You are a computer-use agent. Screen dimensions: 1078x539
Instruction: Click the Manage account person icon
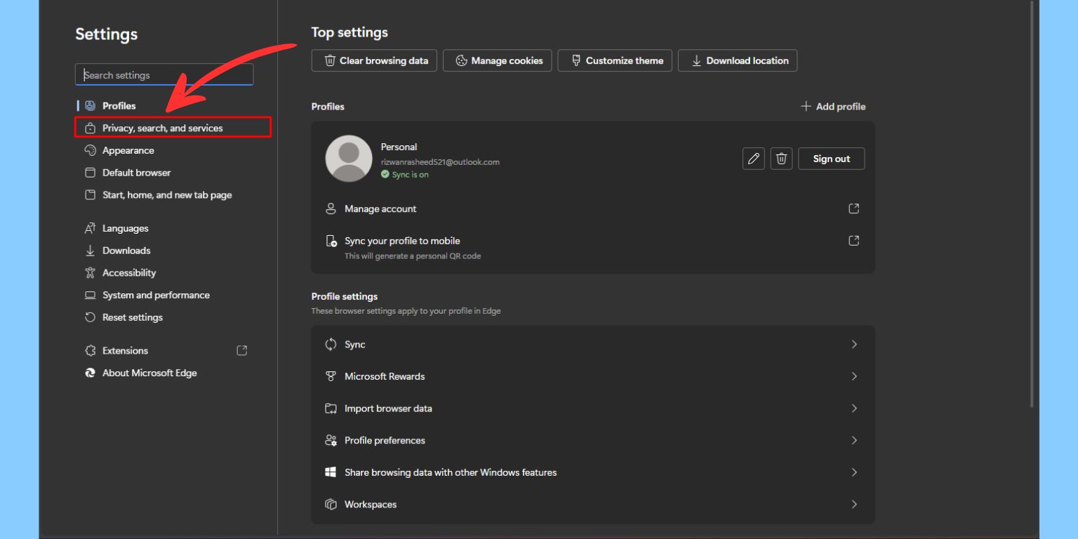tap(331, 208)
